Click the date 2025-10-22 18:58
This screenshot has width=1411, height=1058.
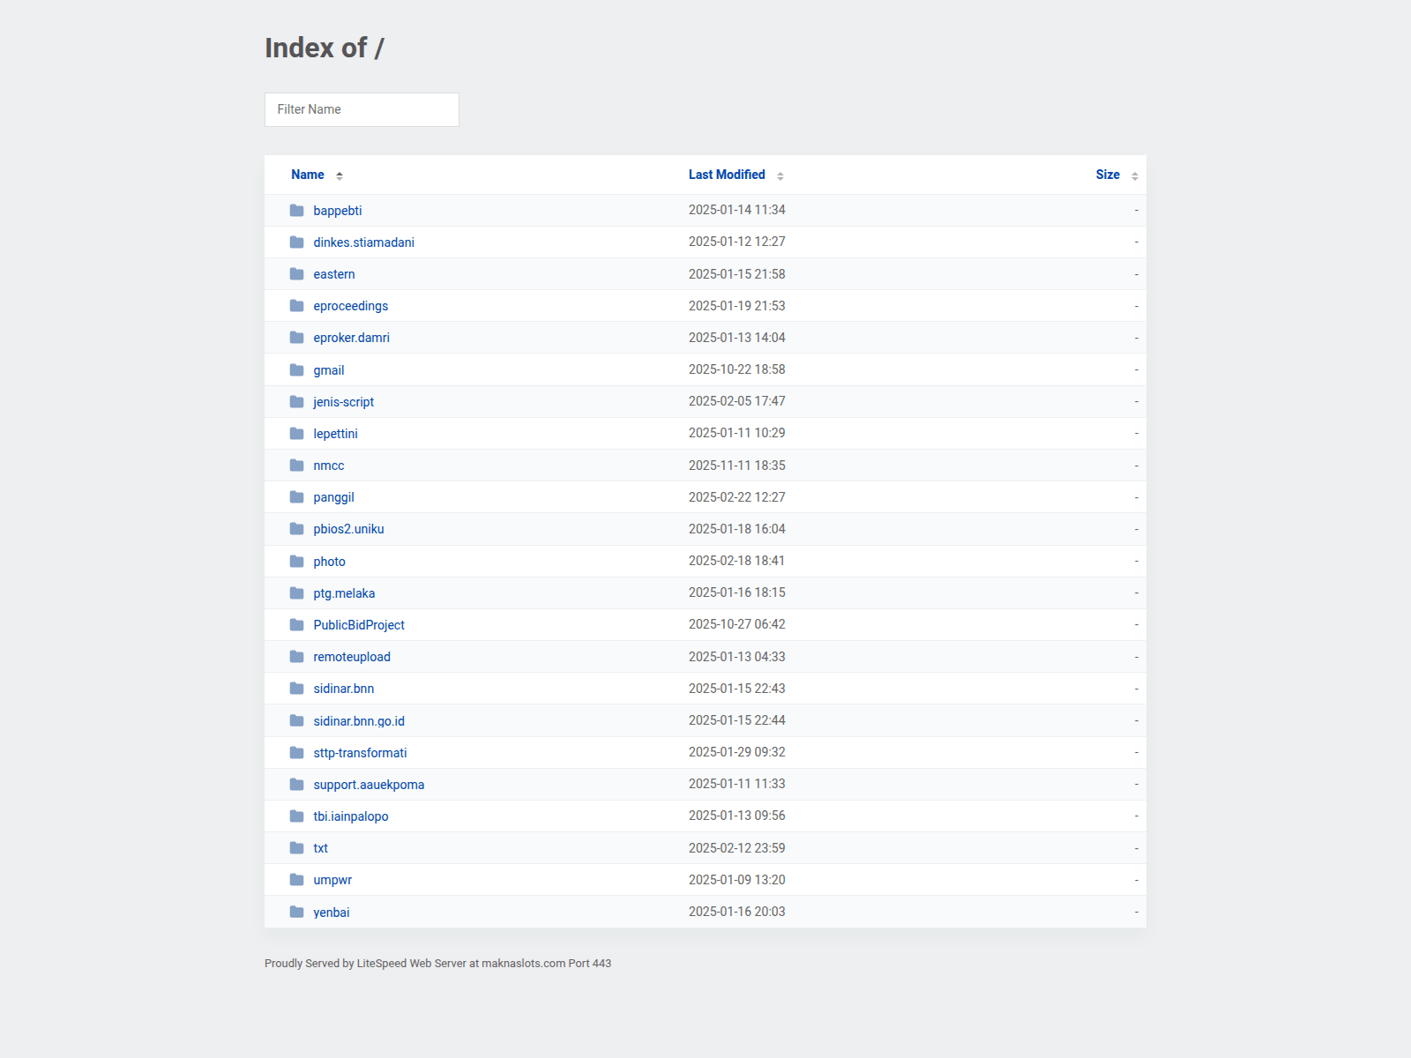tap(737, 369)
